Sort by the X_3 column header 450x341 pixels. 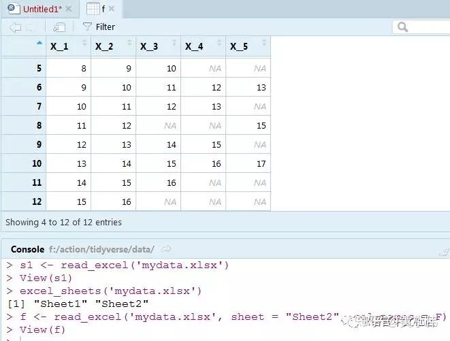158,46
